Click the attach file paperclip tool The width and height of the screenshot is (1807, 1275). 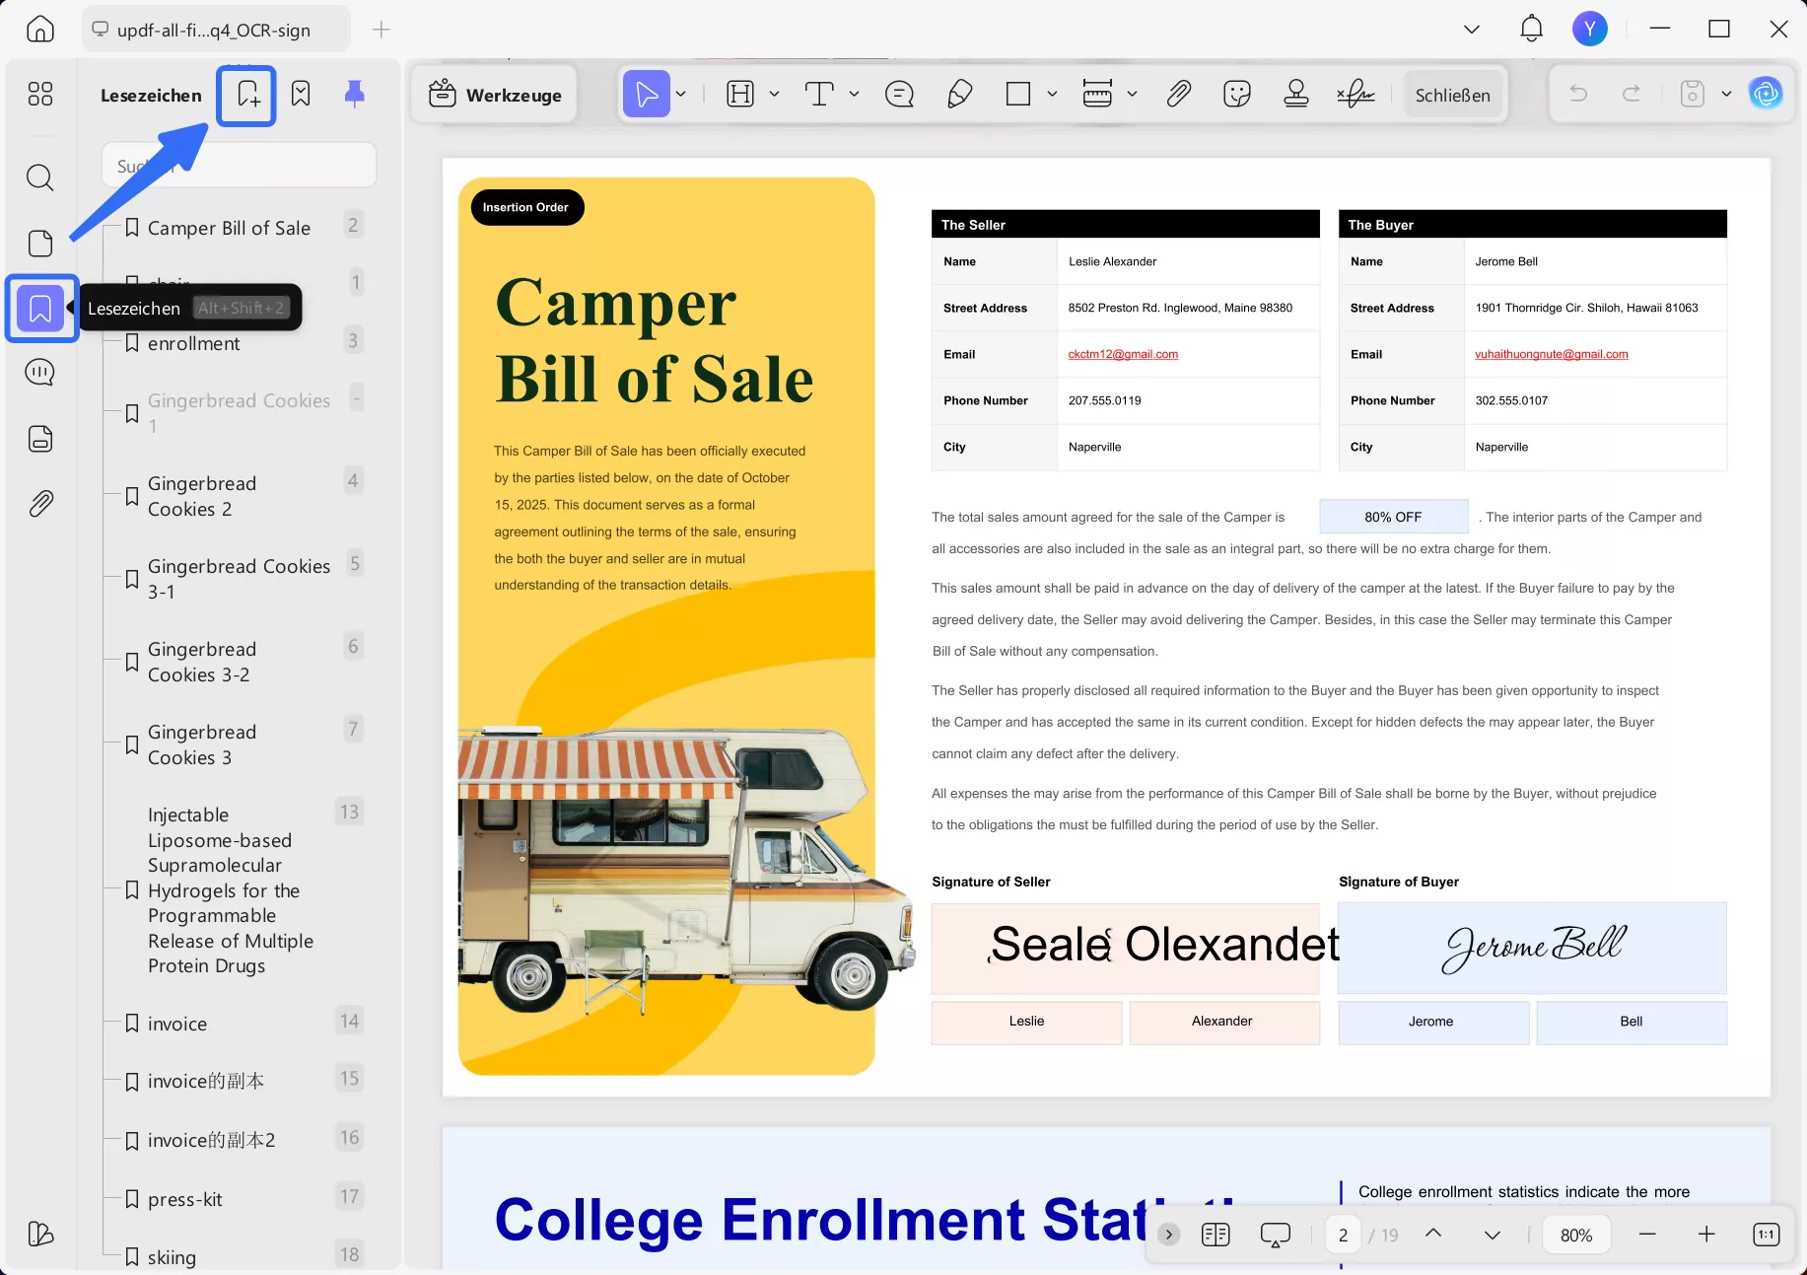[1178, 95]
